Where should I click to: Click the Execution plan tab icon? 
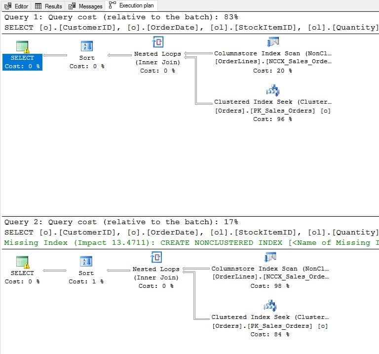point(112,5)
